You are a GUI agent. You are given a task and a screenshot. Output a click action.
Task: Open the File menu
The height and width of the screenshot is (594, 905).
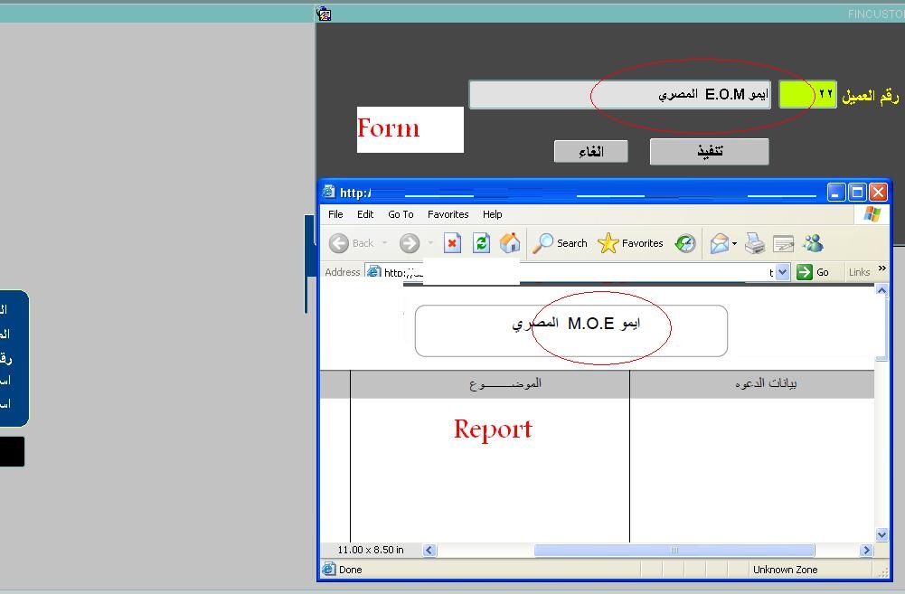(x=335, y=214)
